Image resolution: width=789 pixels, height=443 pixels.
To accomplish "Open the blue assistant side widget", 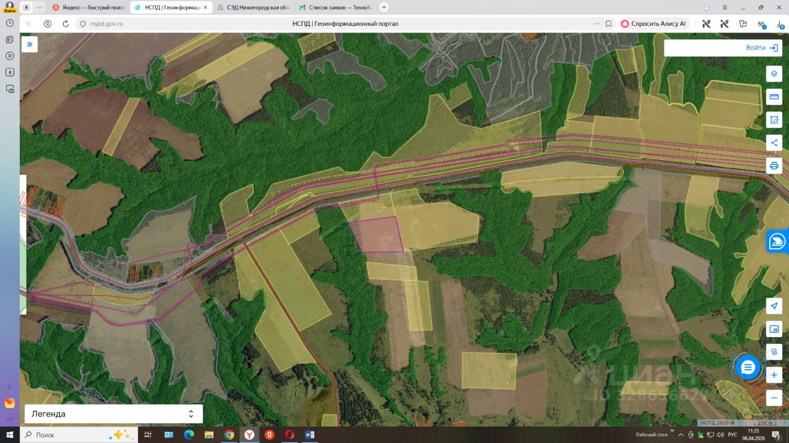I will pyautogui.click(x=778, y=241).
